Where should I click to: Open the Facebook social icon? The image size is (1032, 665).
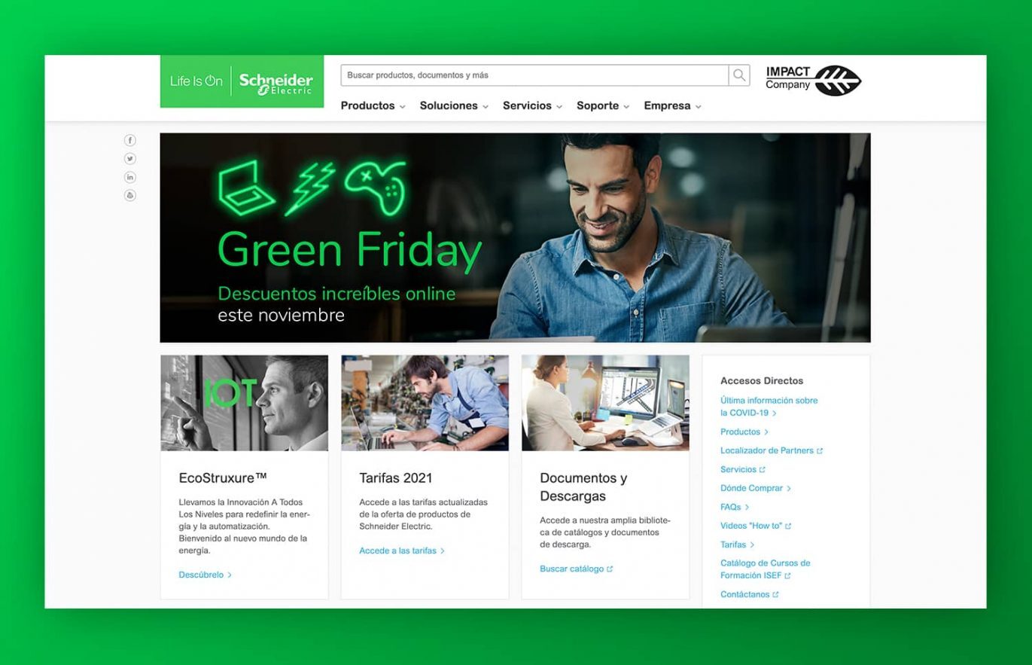[130, 140]
